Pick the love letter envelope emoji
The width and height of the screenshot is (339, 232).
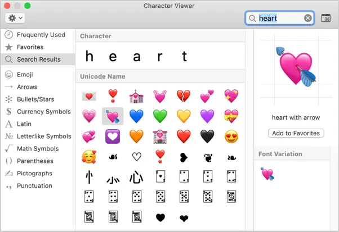coord(89,96)
